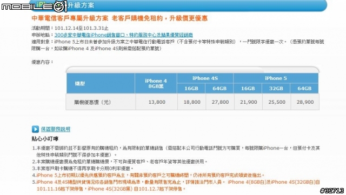Click the iPhone 4 8GB黑 column header
This screenshot has height=195, width=346.
click(156, 83)
